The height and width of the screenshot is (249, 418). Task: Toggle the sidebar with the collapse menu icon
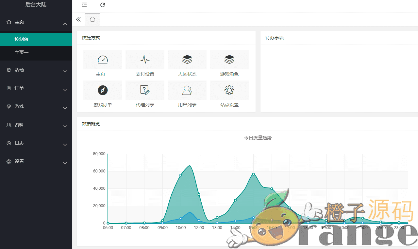[x=84, y=5]
